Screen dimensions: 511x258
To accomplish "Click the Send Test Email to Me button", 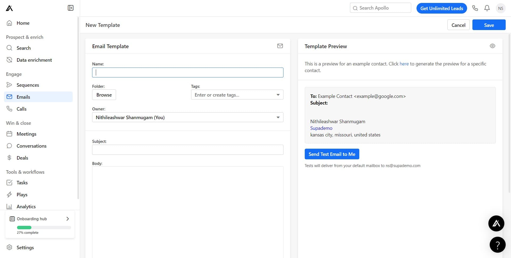I will pos(332,154).
